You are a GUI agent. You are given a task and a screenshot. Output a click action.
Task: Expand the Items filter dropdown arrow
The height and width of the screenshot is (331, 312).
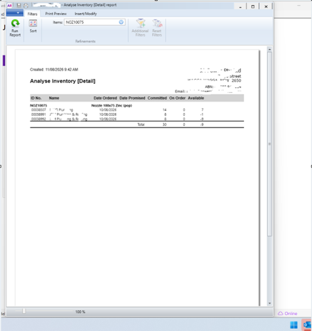(121, 22)
